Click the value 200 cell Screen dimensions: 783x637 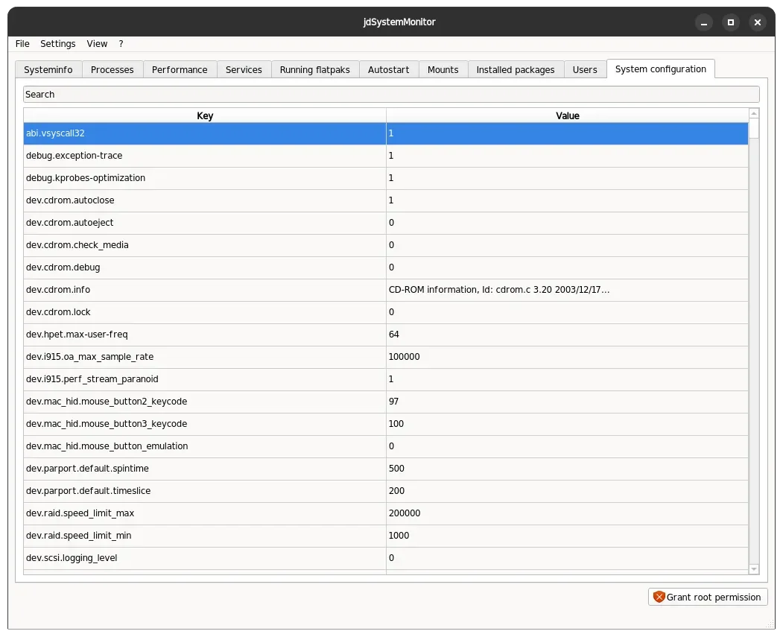(x=567, y=491)
